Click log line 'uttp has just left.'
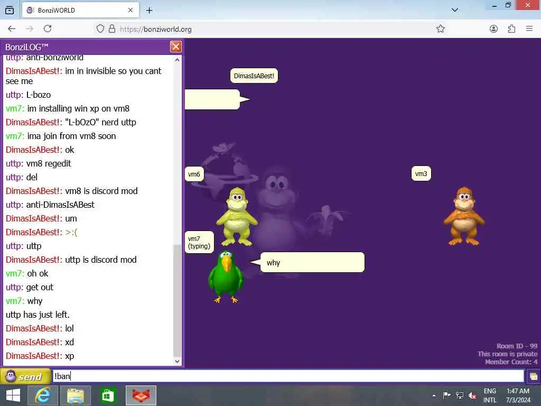Viewport: 541px width, 406px height. pos(38,315)
